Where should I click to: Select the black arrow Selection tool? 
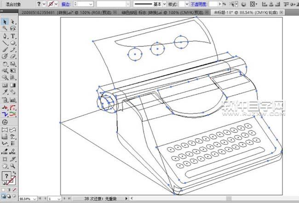pos(5,22)
